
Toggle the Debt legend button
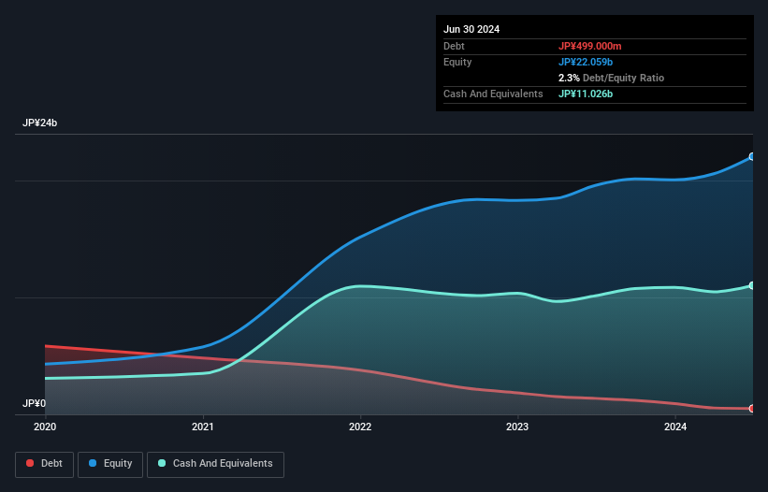tap(44, 464)
